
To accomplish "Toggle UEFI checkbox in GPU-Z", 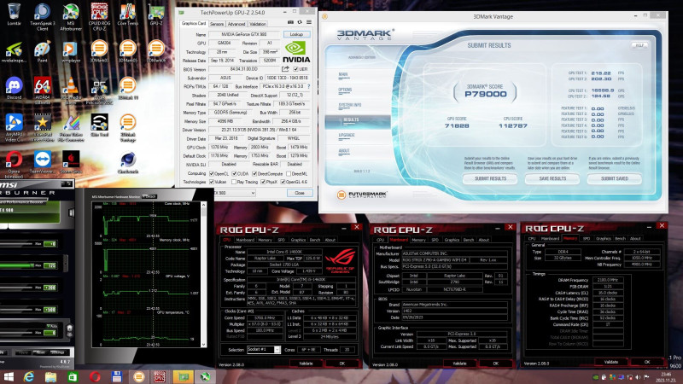I will (x=295, y=69).
